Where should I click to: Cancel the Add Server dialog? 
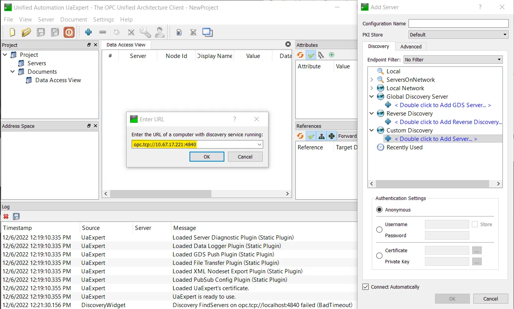point(491,299)
